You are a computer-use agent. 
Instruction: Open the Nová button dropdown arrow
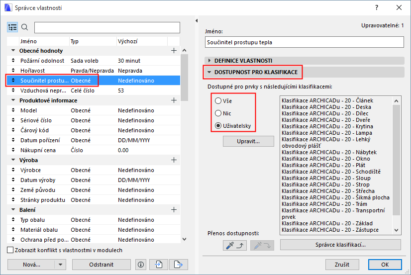click(61, 265)
